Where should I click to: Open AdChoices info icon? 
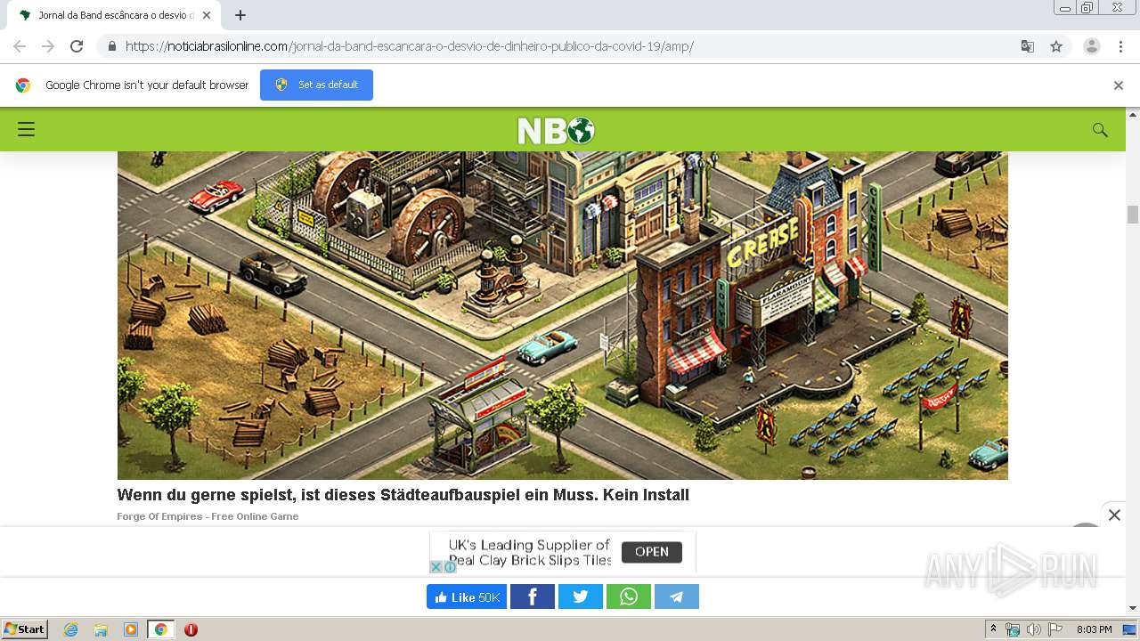[450, 567]
